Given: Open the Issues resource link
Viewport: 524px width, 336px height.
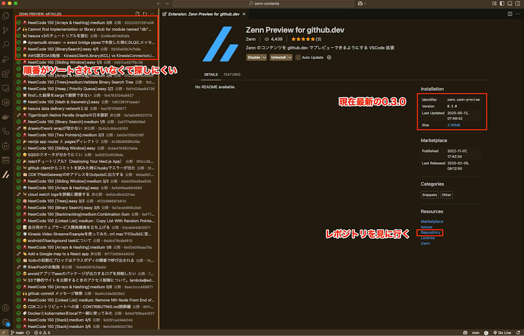Looking at the screenshot, I should [427, 227].
